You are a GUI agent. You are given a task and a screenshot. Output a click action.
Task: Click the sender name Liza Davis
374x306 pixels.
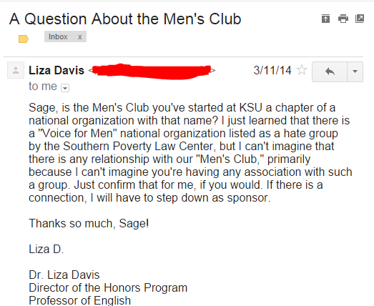56,70
